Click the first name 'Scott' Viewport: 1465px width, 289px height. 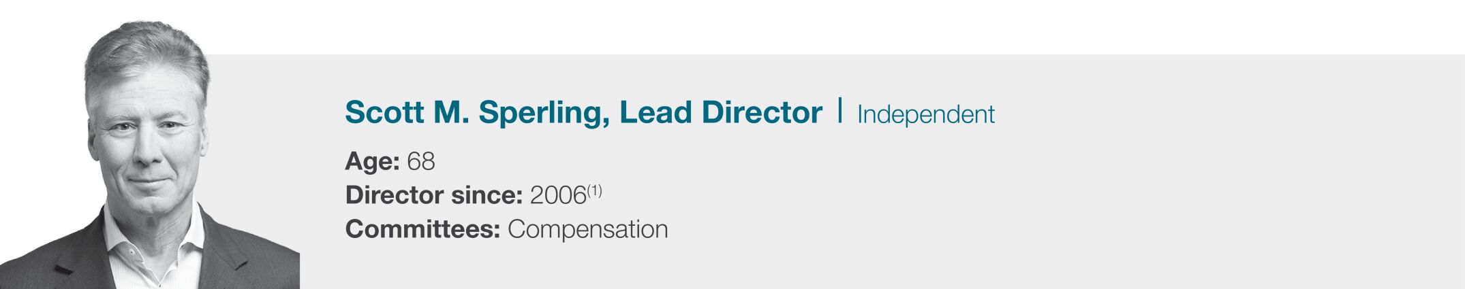383,113
